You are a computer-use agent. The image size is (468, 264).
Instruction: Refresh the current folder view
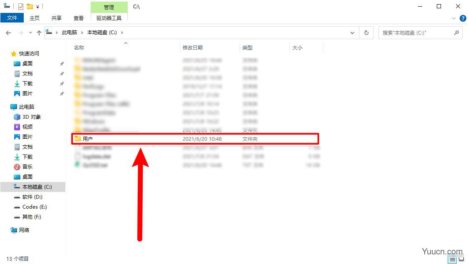[x=366, y=33]
